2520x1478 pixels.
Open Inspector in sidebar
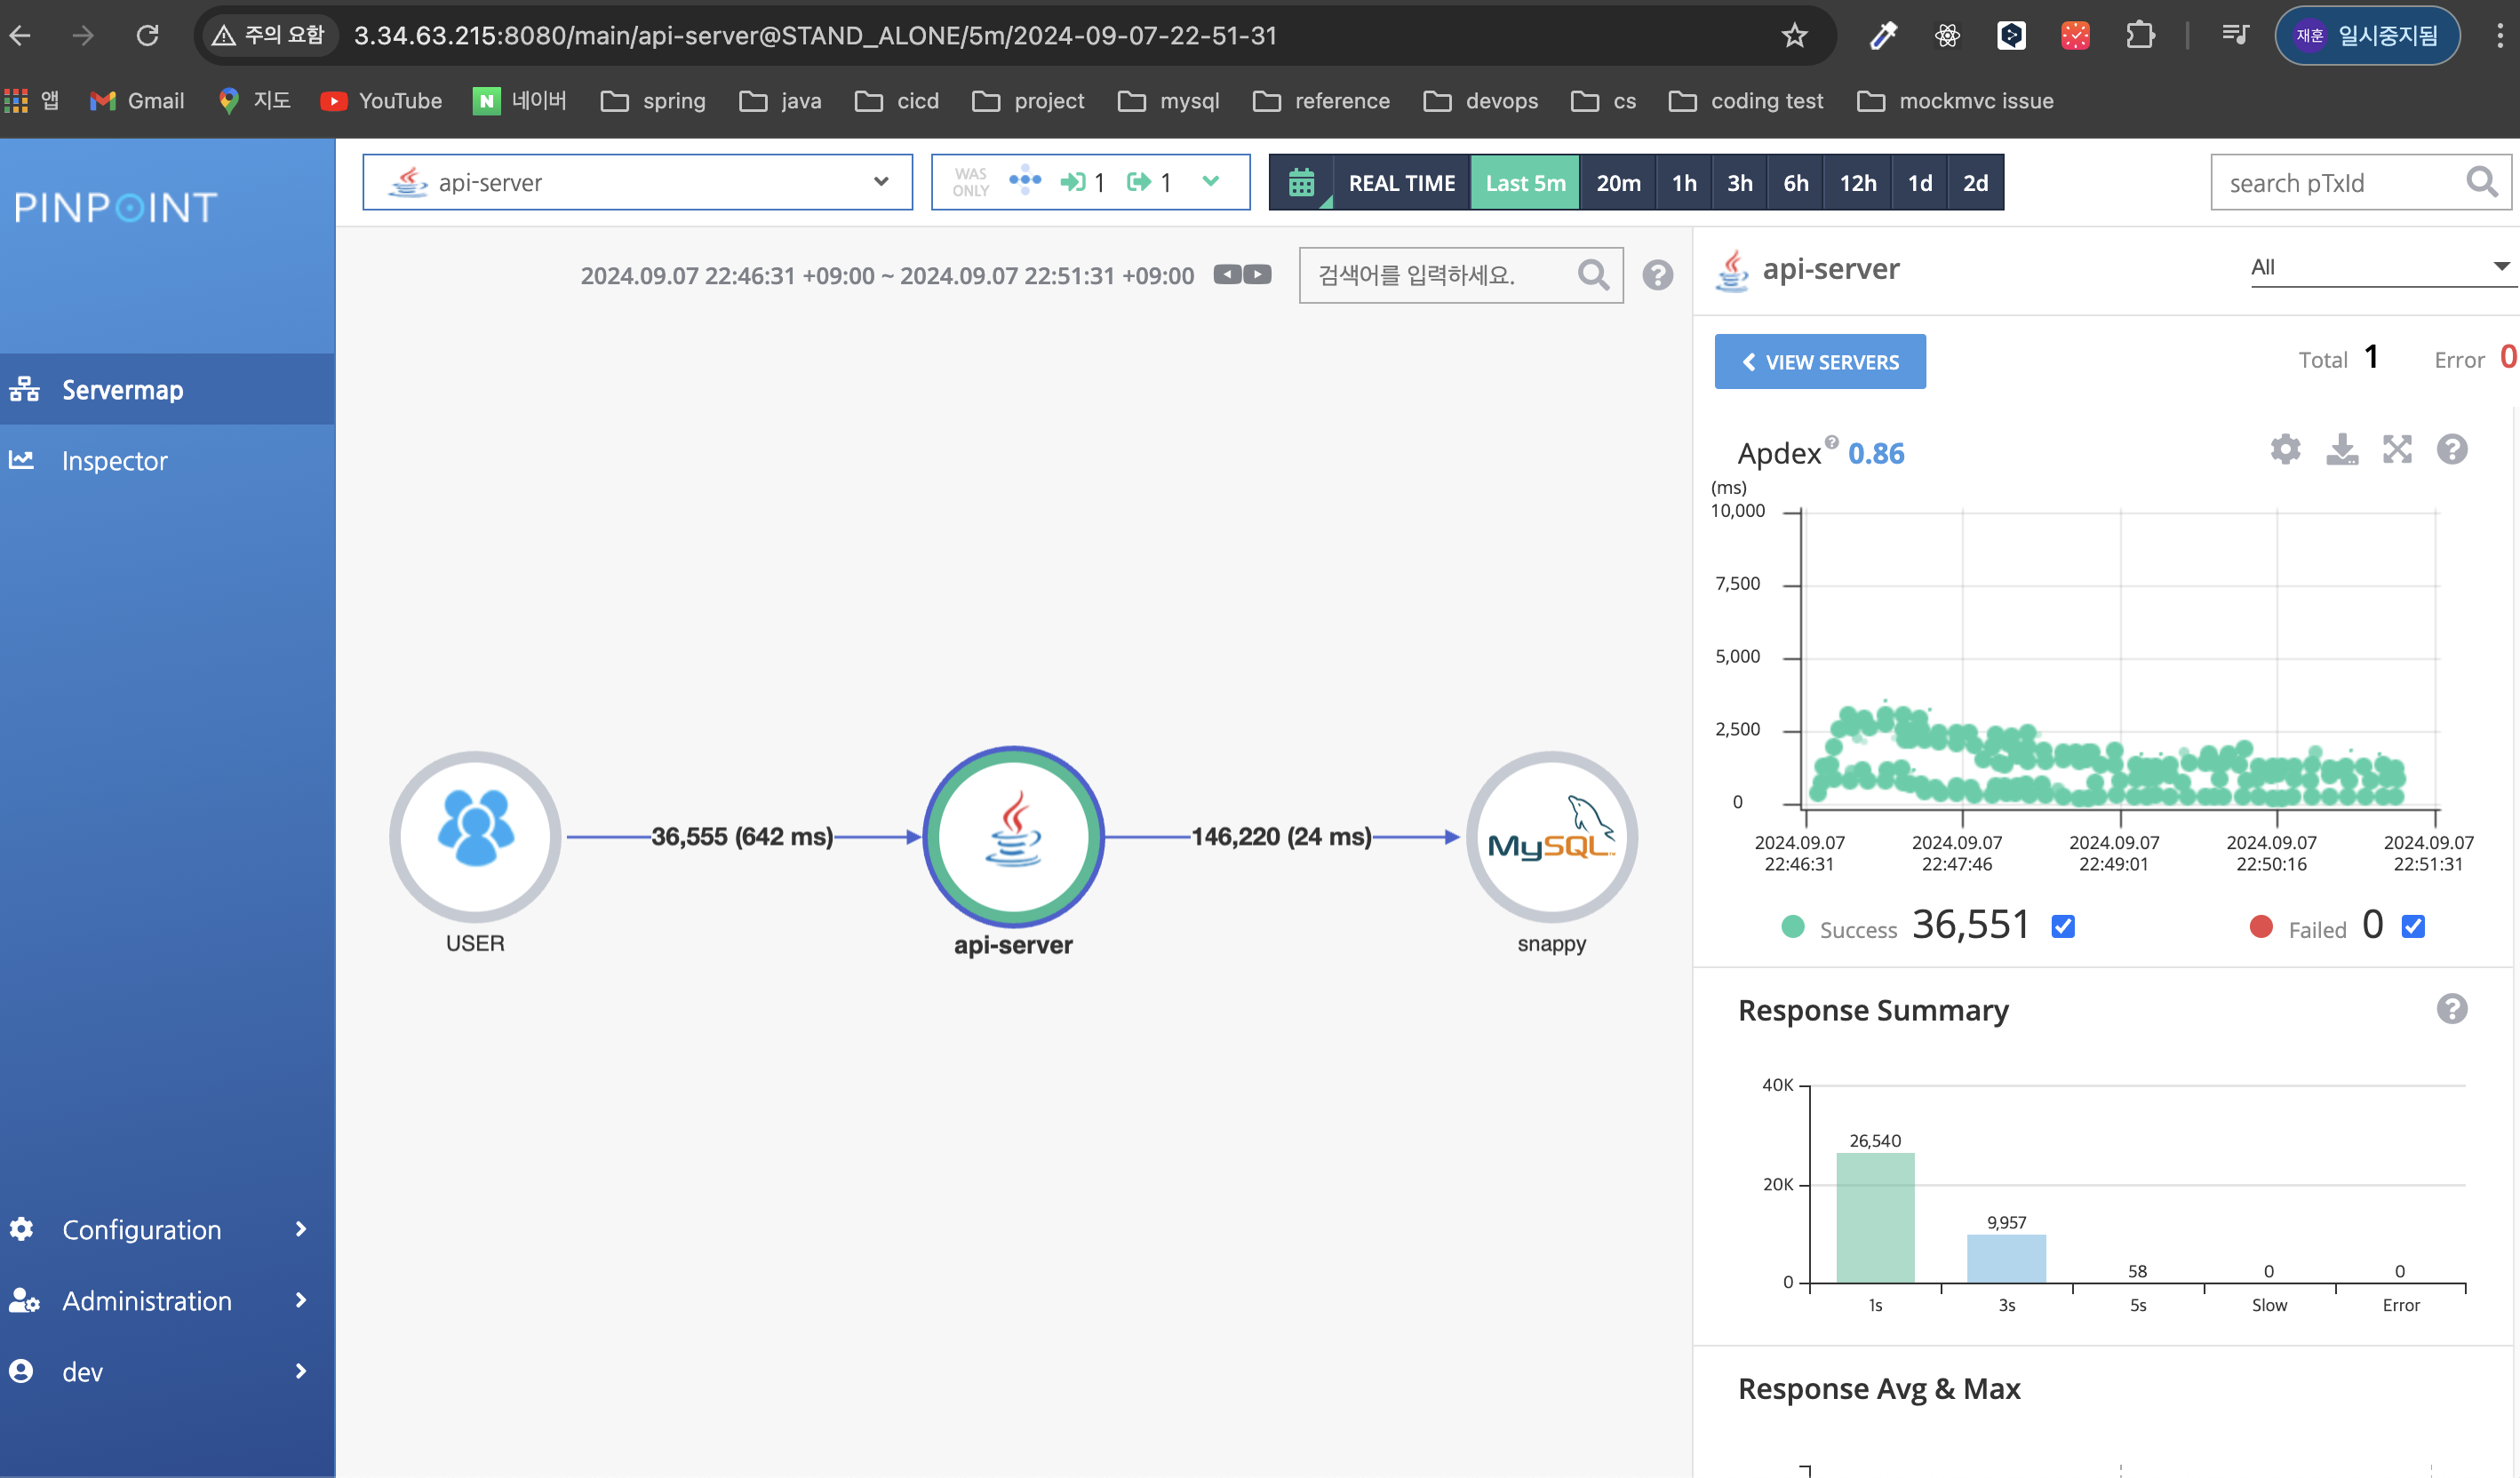(x=115, y=461)
